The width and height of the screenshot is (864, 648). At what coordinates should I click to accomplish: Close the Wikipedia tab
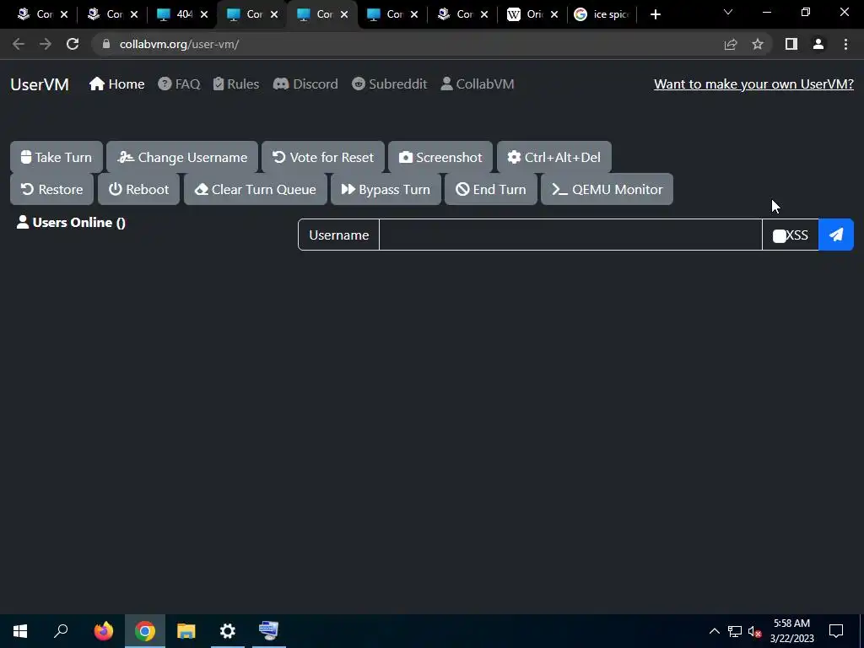tap(554, 14)
